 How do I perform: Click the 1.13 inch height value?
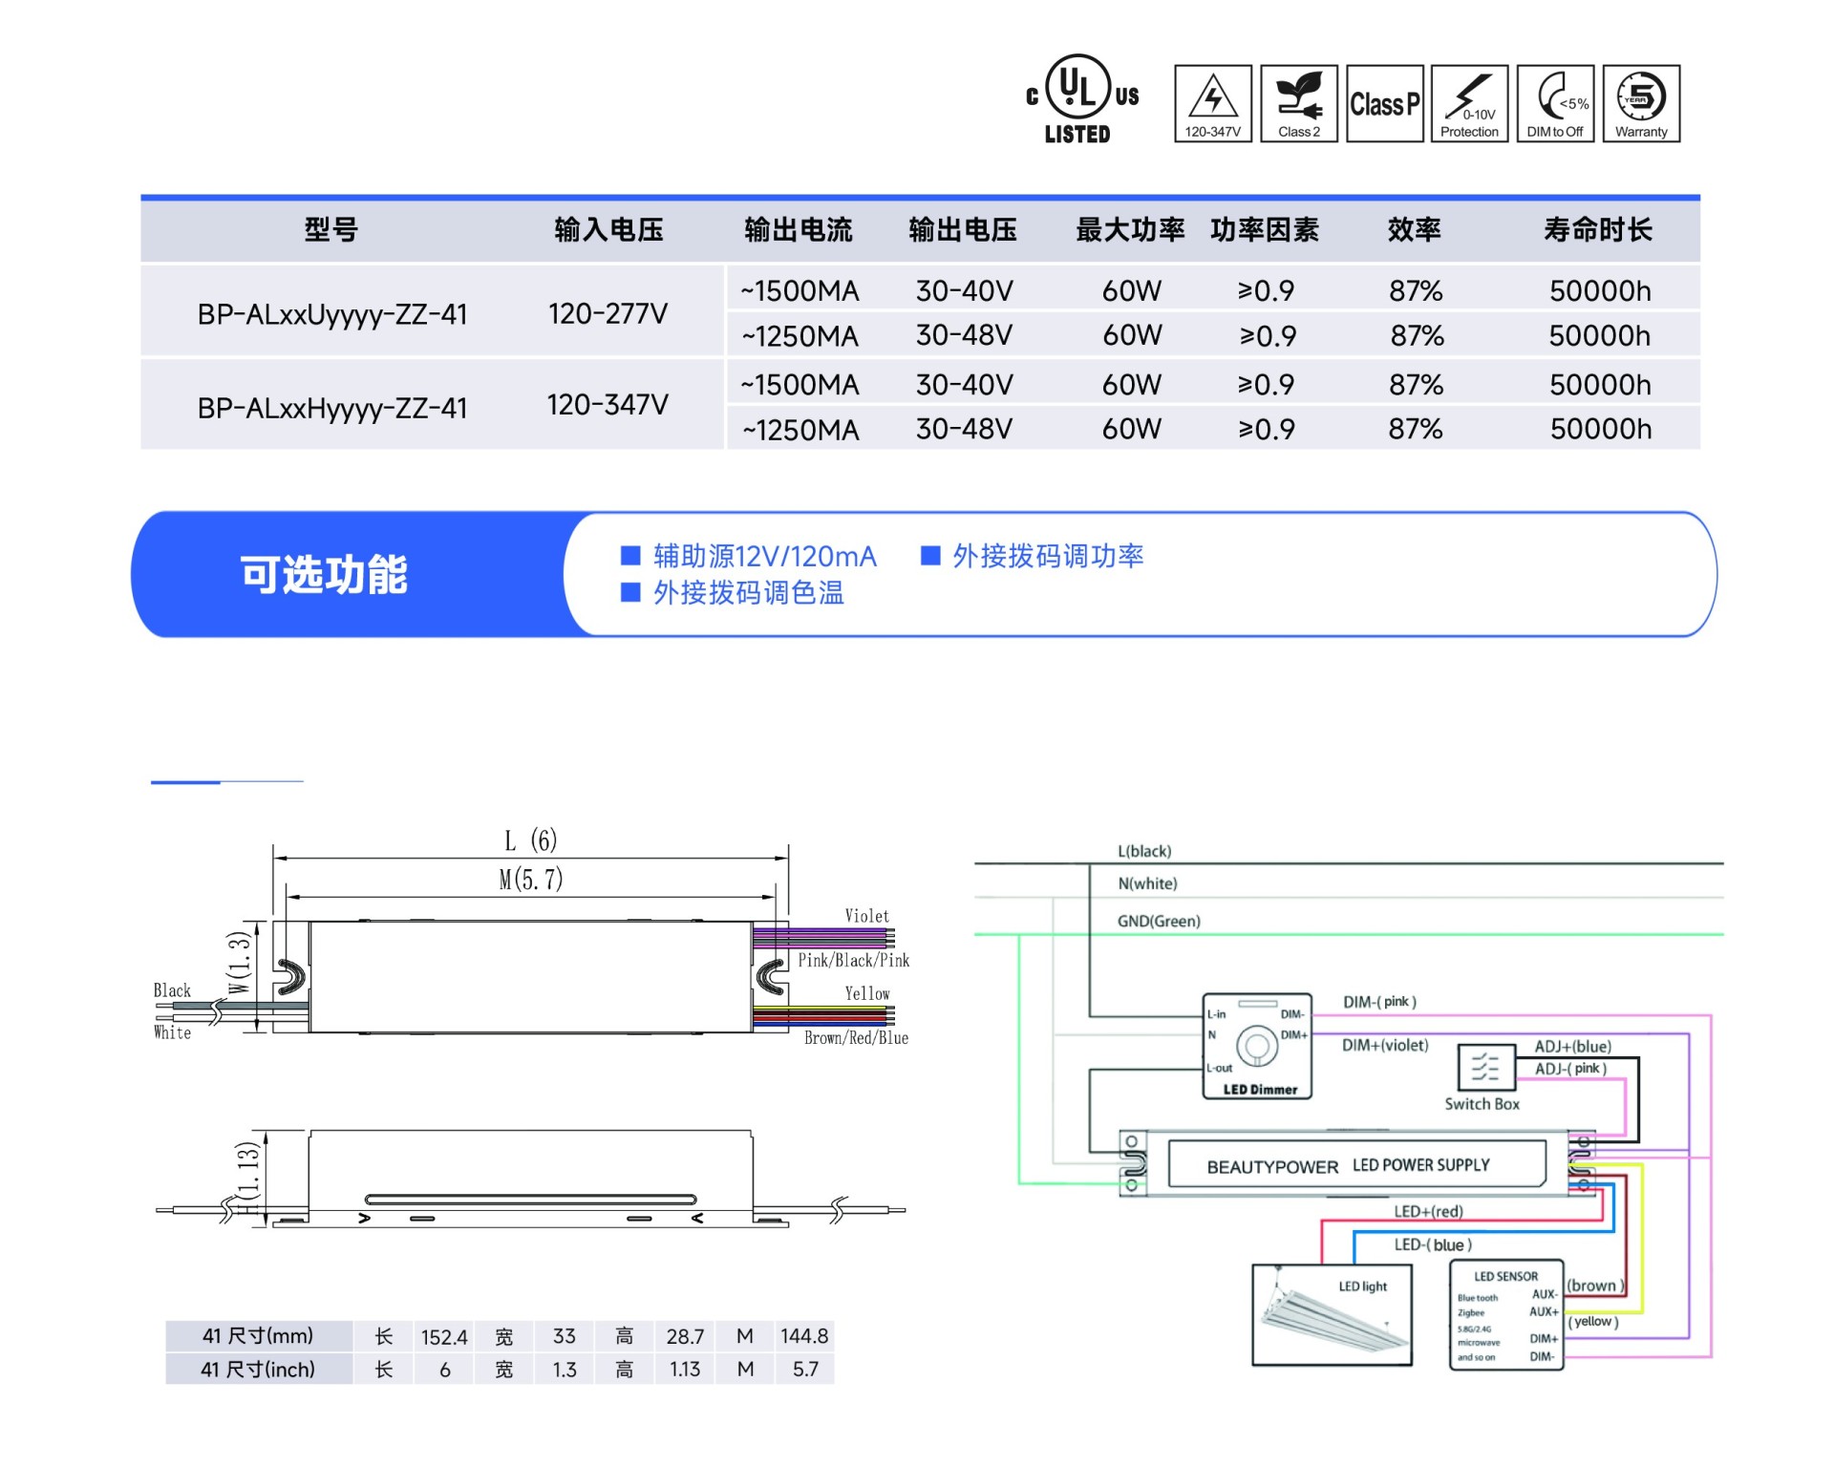(685, 1369)
